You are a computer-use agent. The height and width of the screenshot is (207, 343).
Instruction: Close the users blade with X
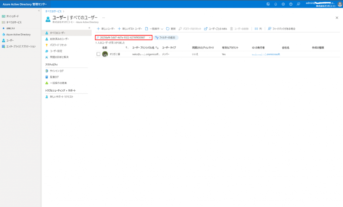pyautogui.click(x=337, y=18)
